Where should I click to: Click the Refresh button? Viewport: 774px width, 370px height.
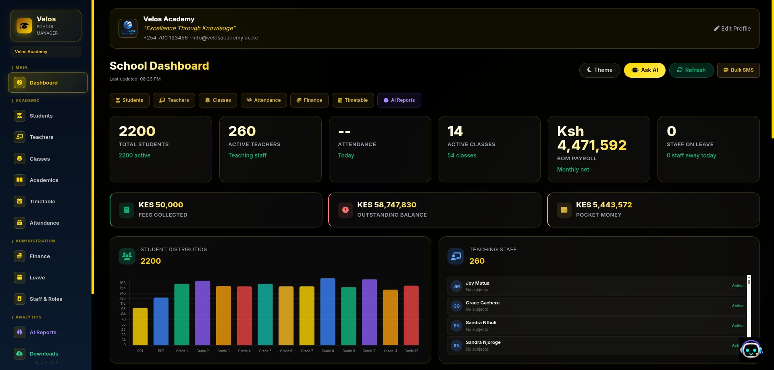coord(691,70)
